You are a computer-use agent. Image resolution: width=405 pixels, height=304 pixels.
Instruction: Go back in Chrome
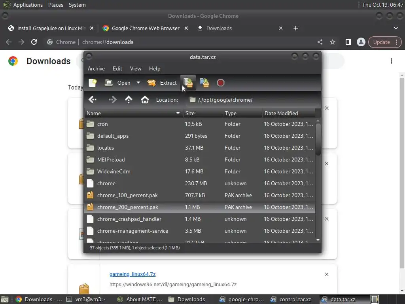pos(9,42)
